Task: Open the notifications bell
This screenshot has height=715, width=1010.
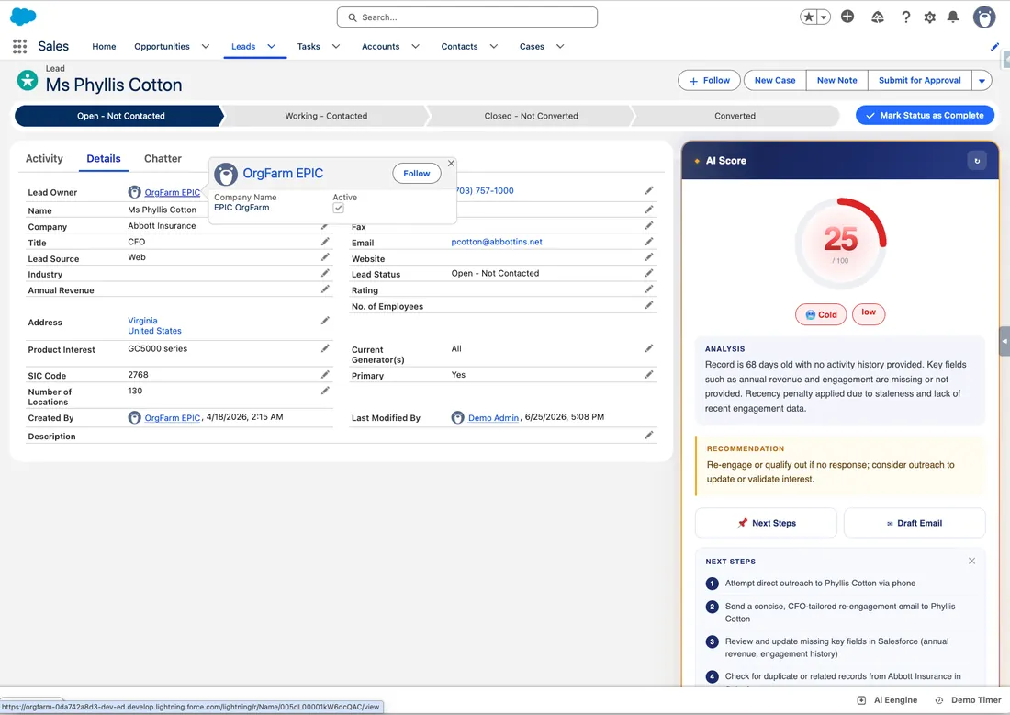Action: (953, 17)
